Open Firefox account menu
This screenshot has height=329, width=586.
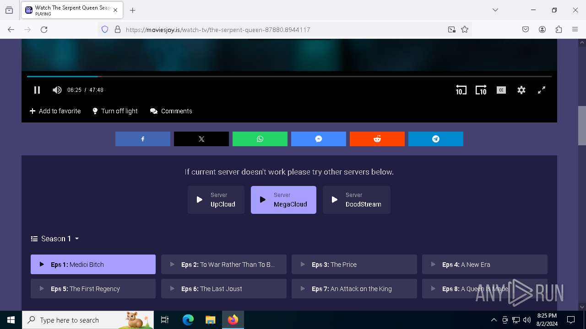[x=542, y=29]
